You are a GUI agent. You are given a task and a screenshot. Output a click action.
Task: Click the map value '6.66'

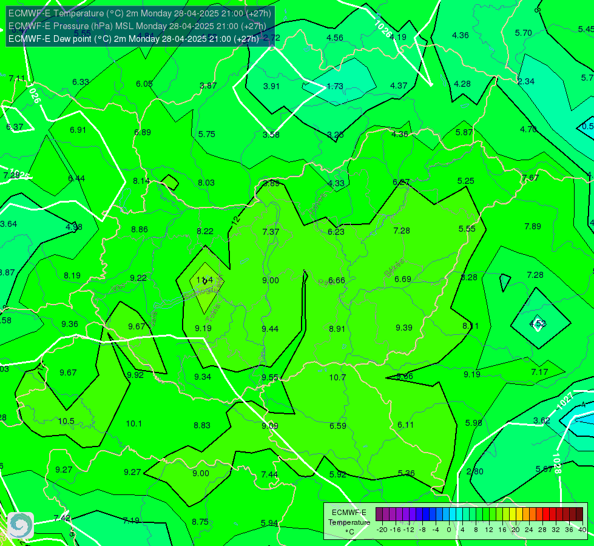pyautogui.click(x=337, y=280)
